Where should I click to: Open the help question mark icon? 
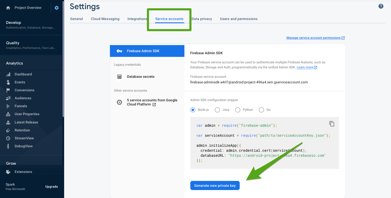point(381,6)
